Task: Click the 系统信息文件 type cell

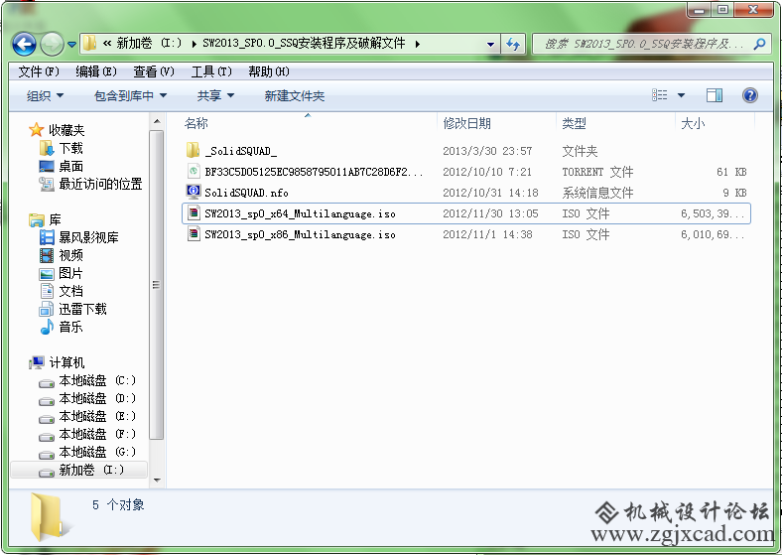Action: [x=597, y=193]
